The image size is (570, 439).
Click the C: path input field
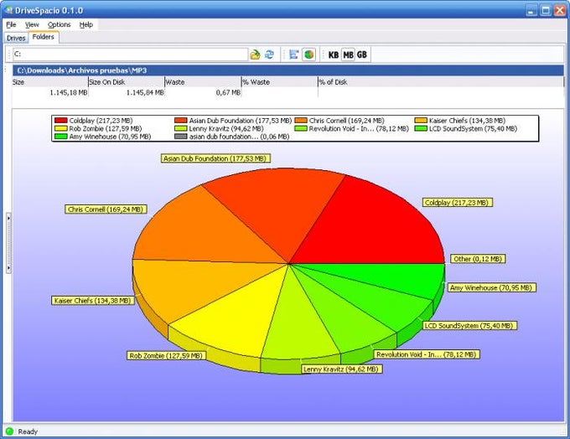pyautogui.click(x=131, y=54)
